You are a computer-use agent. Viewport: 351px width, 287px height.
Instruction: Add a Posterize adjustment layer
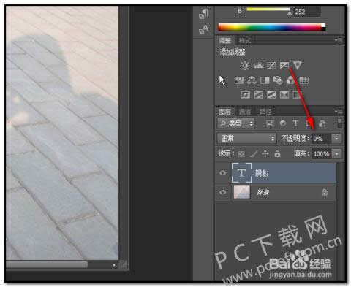click(x=258, y=95)
